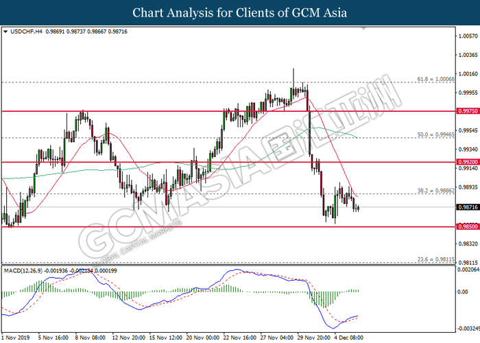Click the 5 Nov 16:00 time label
The width and height of the screenshot is (480, 343).
pyautogui.click(x=53, y=338)
